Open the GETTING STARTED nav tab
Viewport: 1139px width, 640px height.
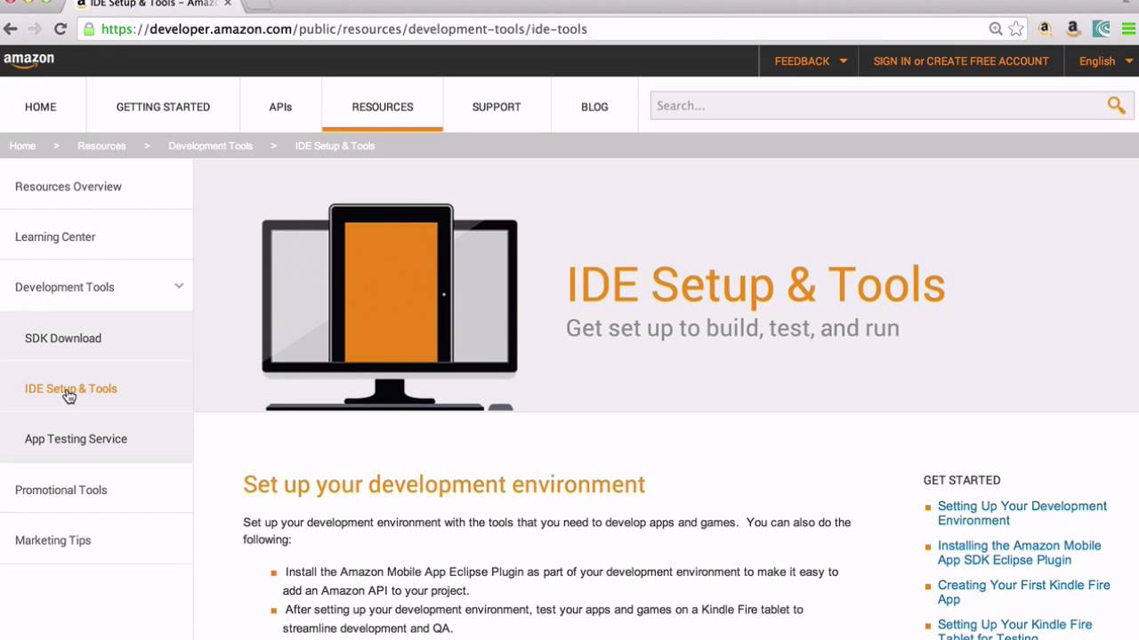[163, 107]
